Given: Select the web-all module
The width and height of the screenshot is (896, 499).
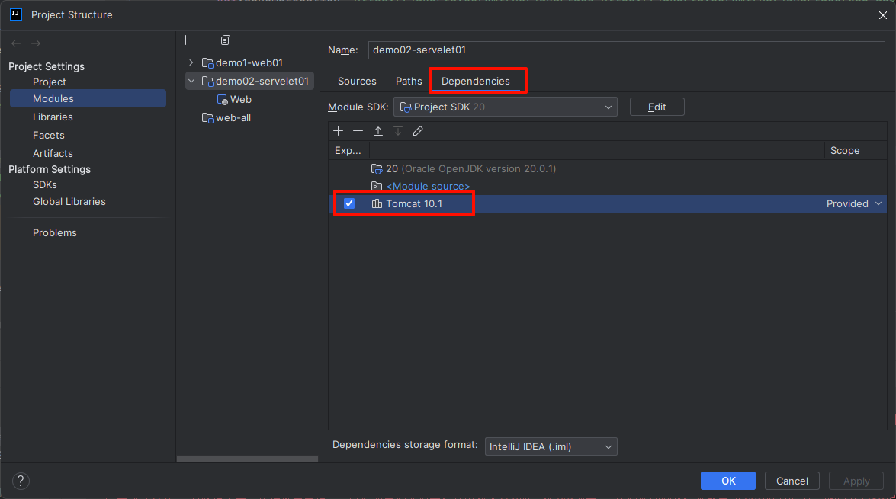Looking at the screenshot, I should point(233,117).
